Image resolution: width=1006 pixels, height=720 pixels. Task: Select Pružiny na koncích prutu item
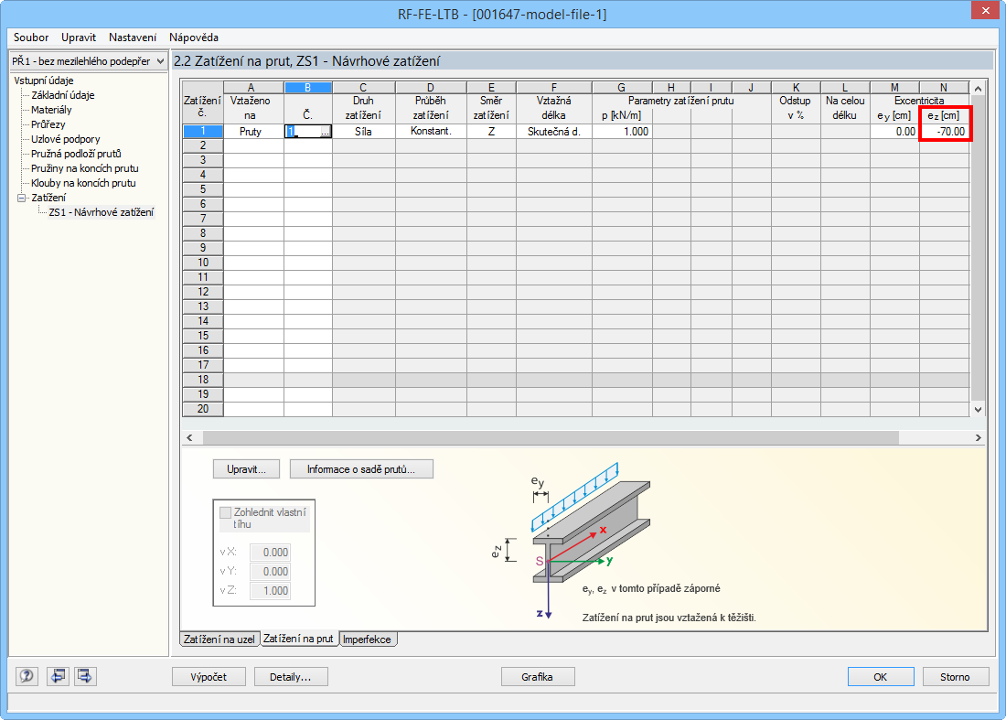click(x=85, y=168)
